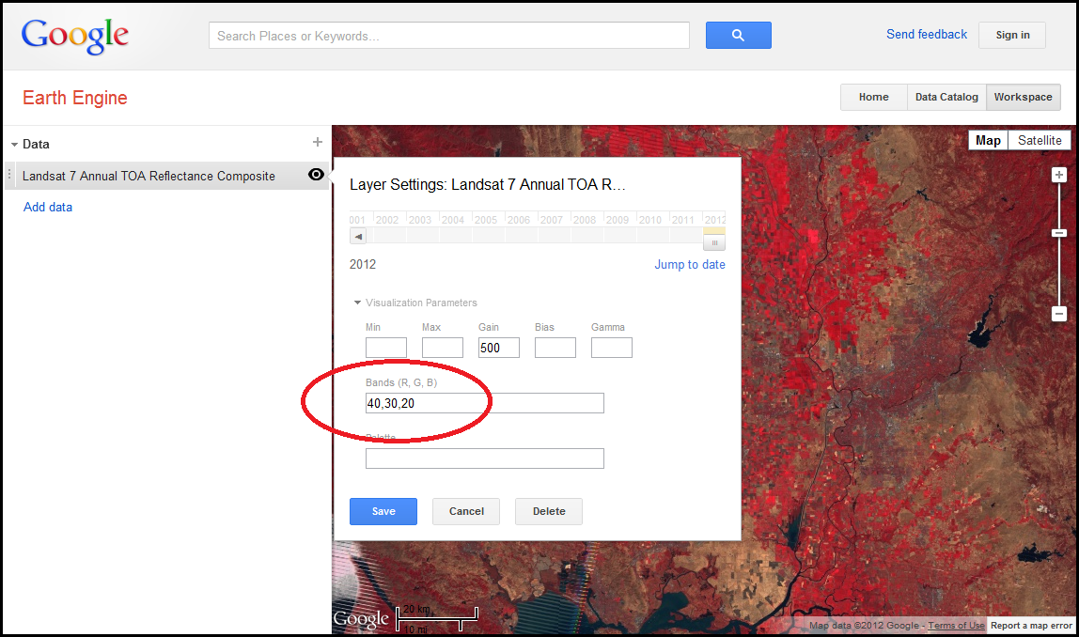Switch to the Workspace tab
Viewport: 1079px width, 637px height.
(x=1023, y=97)
